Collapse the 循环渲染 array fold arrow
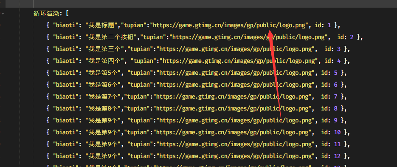The height and width of the screenshot is (167, 397). tap(3, 14)
